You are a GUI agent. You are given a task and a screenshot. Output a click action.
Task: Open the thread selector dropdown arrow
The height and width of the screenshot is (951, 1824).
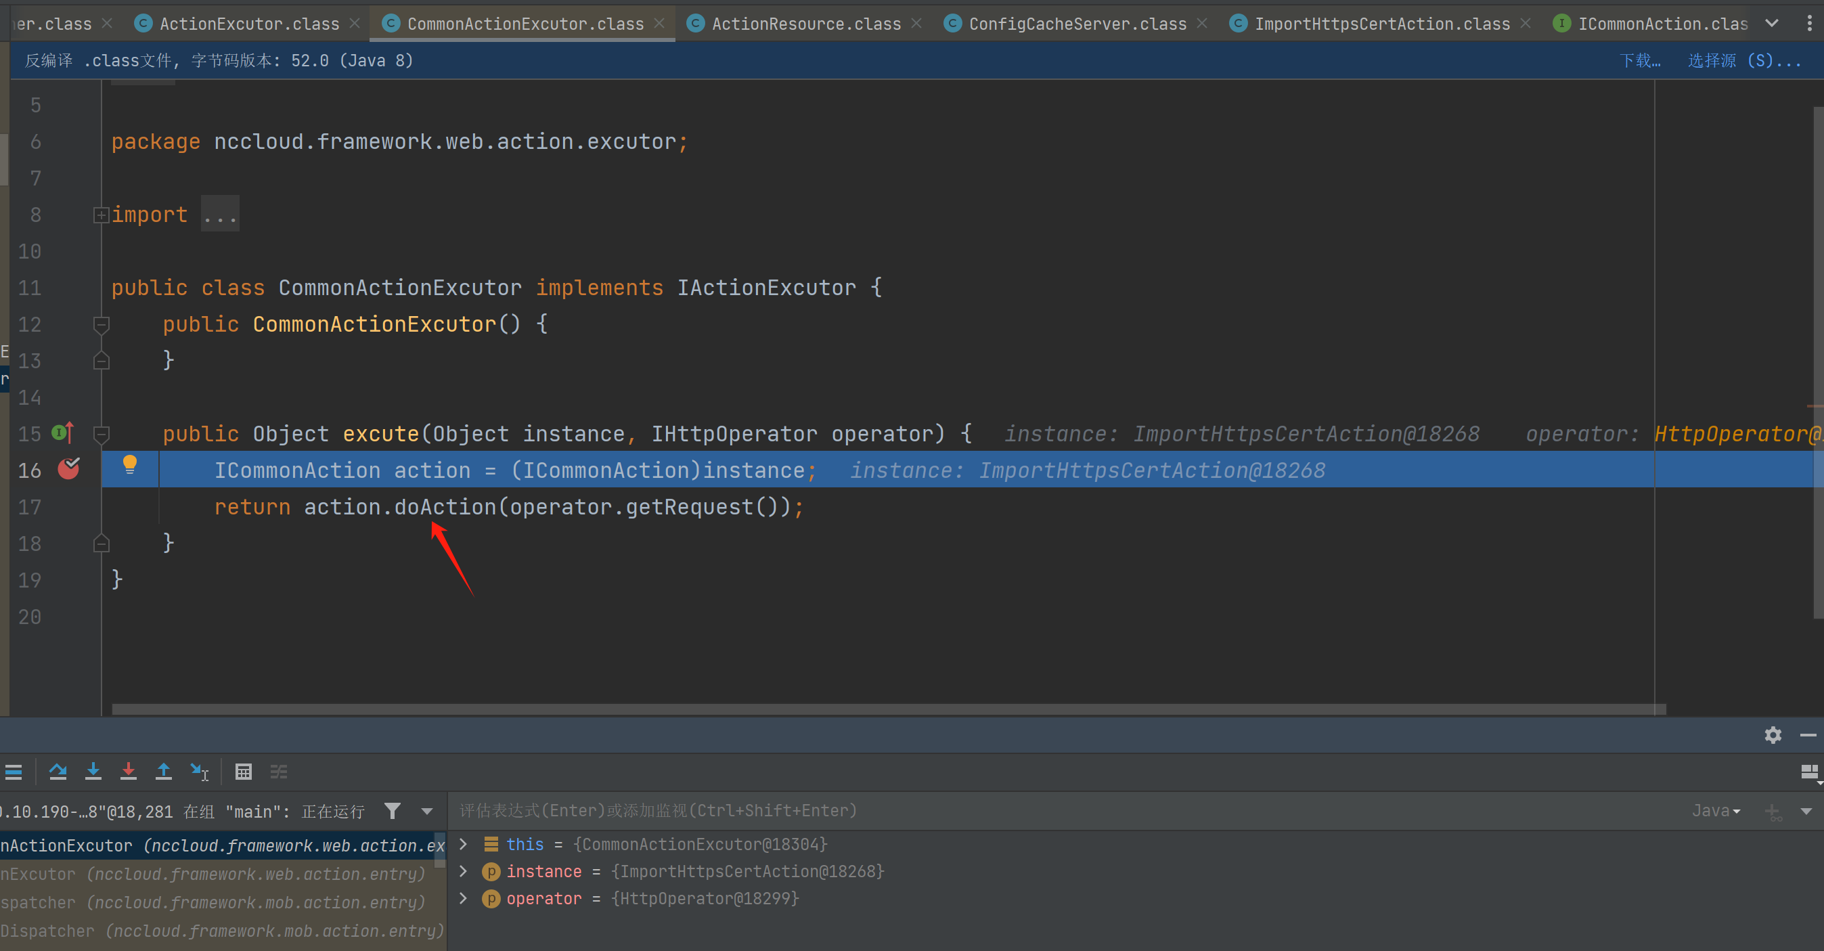pyautogui.click(x=427, y=812)
